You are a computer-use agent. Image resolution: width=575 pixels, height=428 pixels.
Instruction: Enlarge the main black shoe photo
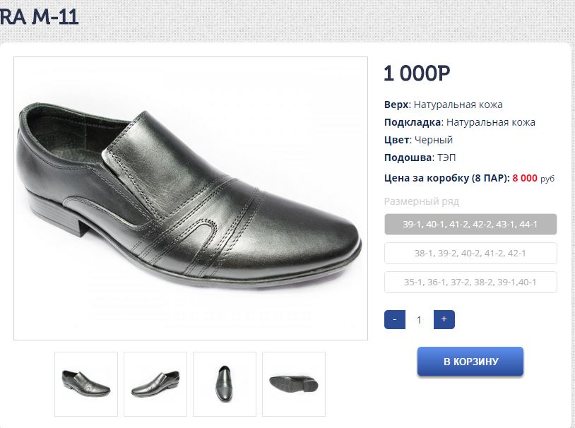[x=191, y=198]
